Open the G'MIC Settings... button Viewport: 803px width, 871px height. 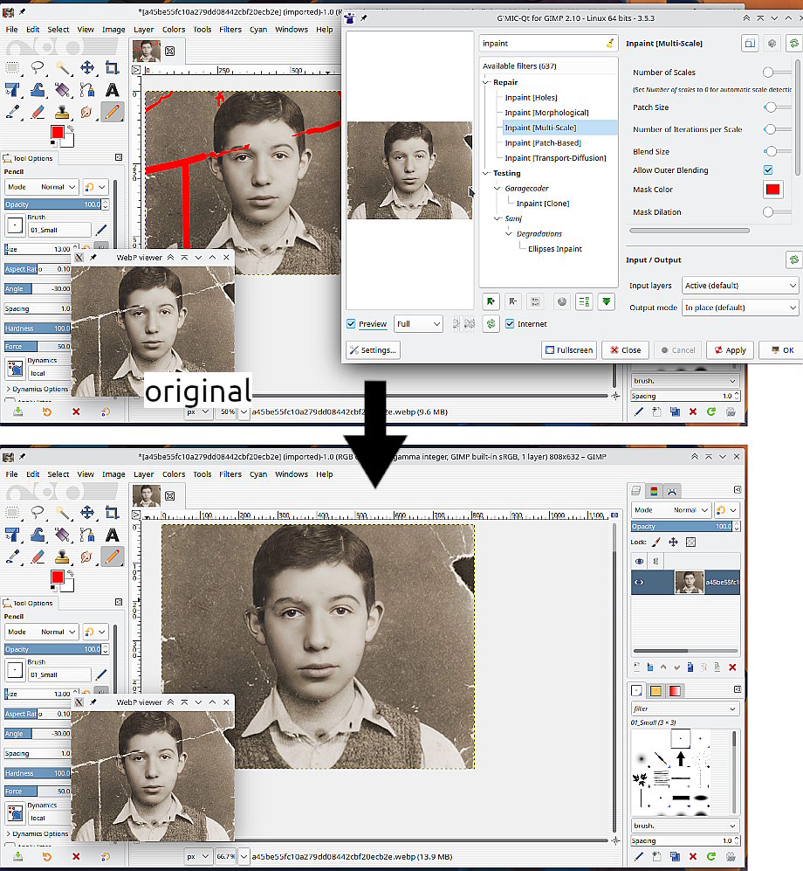pos(373,350)
